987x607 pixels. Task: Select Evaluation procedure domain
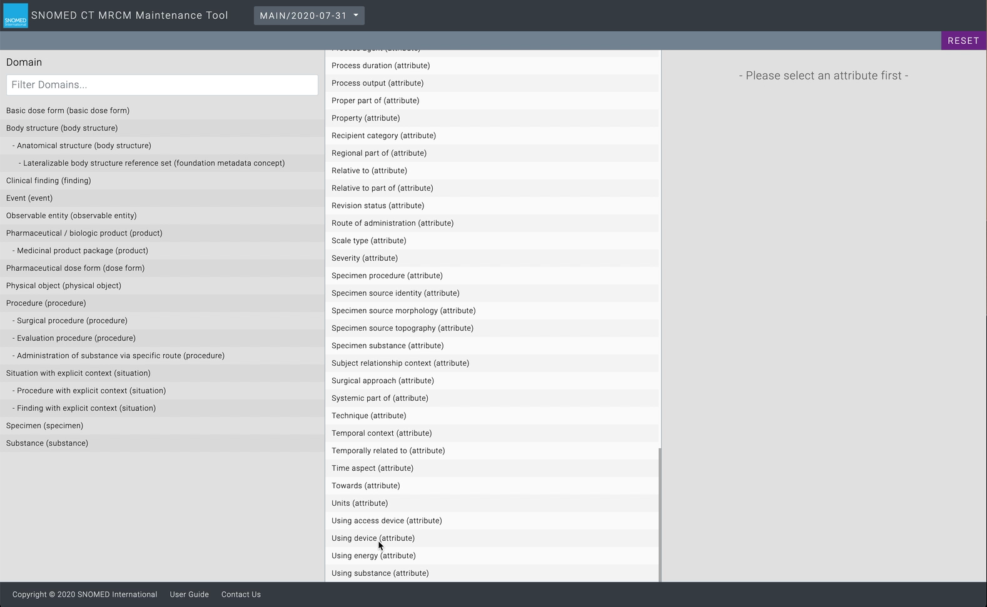click(162, 338)
